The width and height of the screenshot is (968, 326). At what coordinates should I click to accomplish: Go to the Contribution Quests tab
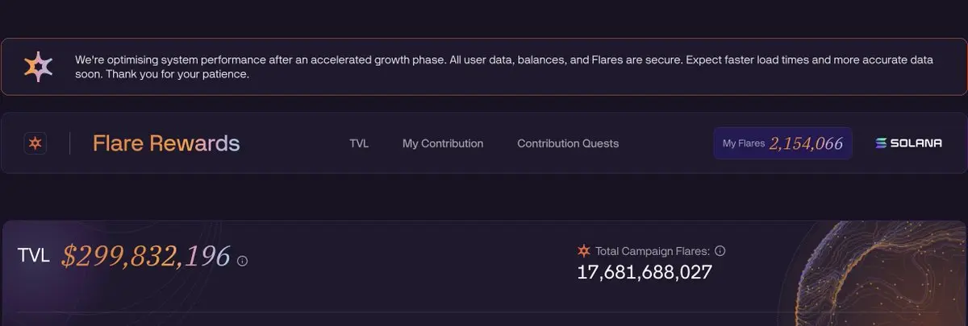point(568,143)
